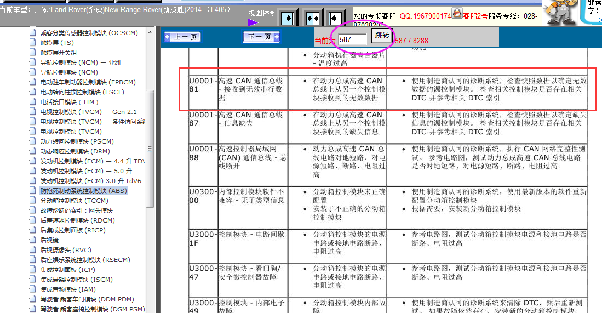Click document icon beside 电视控制模块 (TVCM) — 条件访问系统
Image resolution: width=602 pixels, height=313 pixels.
pyautogui.click(x=33, y=121)
